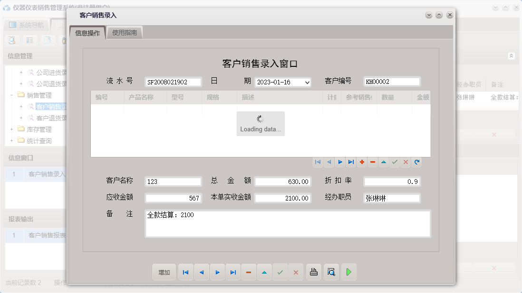Click the green checkmark confirm icon above the grid
Screen dimensions: 522x293
pos(395,162)
